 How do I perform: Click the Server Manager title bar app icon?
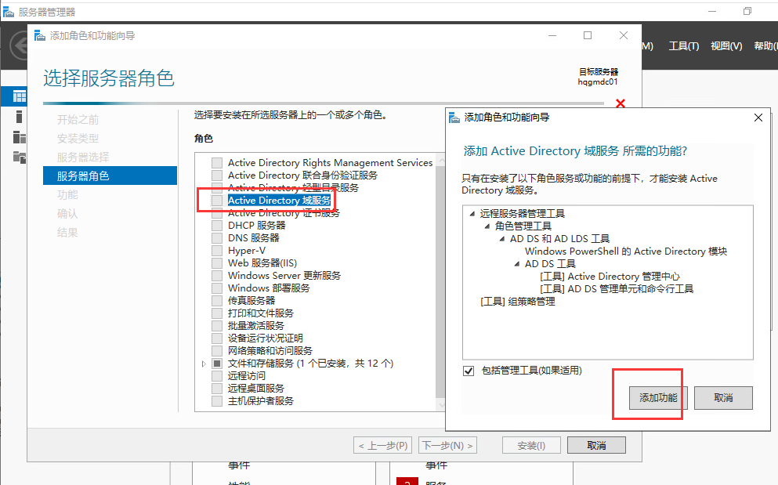(8, 12)
